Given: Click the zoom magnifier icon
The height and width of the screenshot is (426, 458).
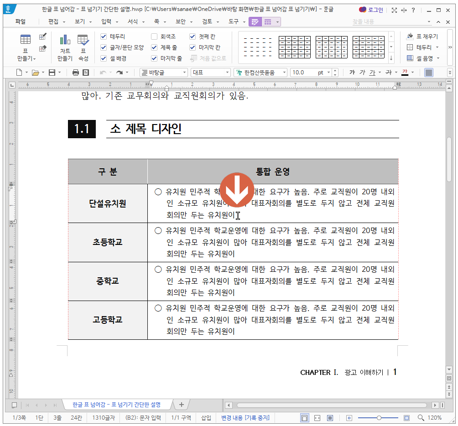Looking at the screenshot, I should [x=421, y=418].
